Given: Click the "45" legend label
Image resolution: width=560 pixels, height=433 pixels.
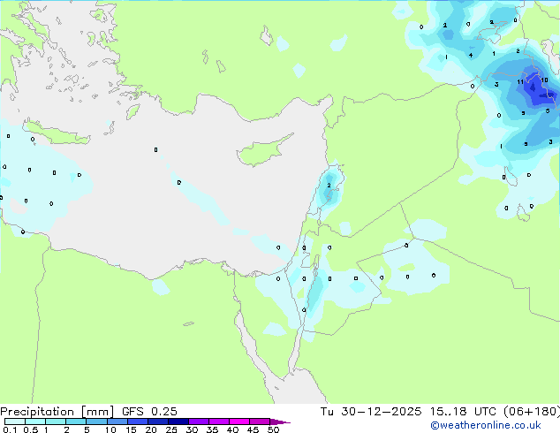Looking at the screenshot, I should point(253,429).
